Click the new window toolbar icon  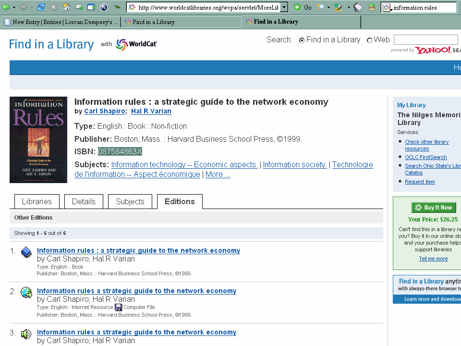point(91,7)
